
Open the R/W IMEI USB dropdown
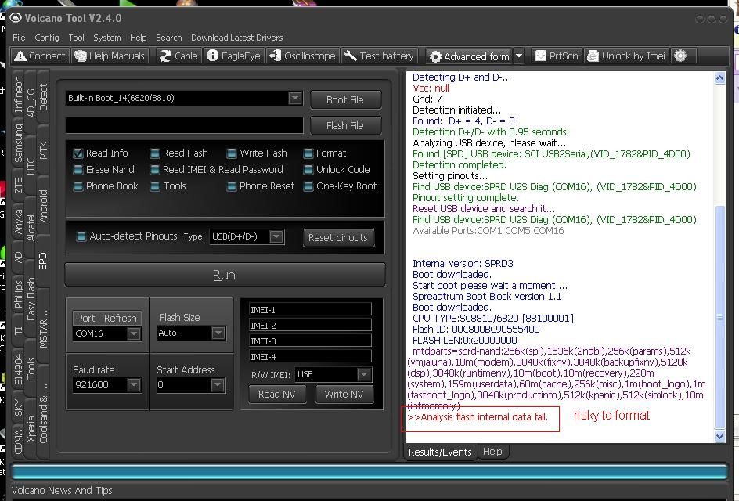click(x=364, y=375)
